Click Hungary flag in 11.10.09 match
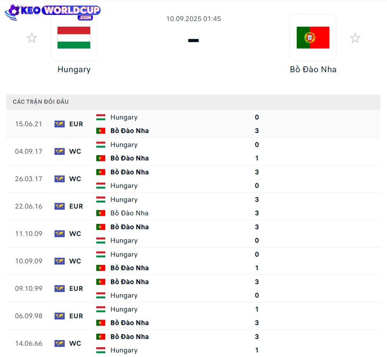This screenshot has height=357, width=387. [x=101, y=240]
